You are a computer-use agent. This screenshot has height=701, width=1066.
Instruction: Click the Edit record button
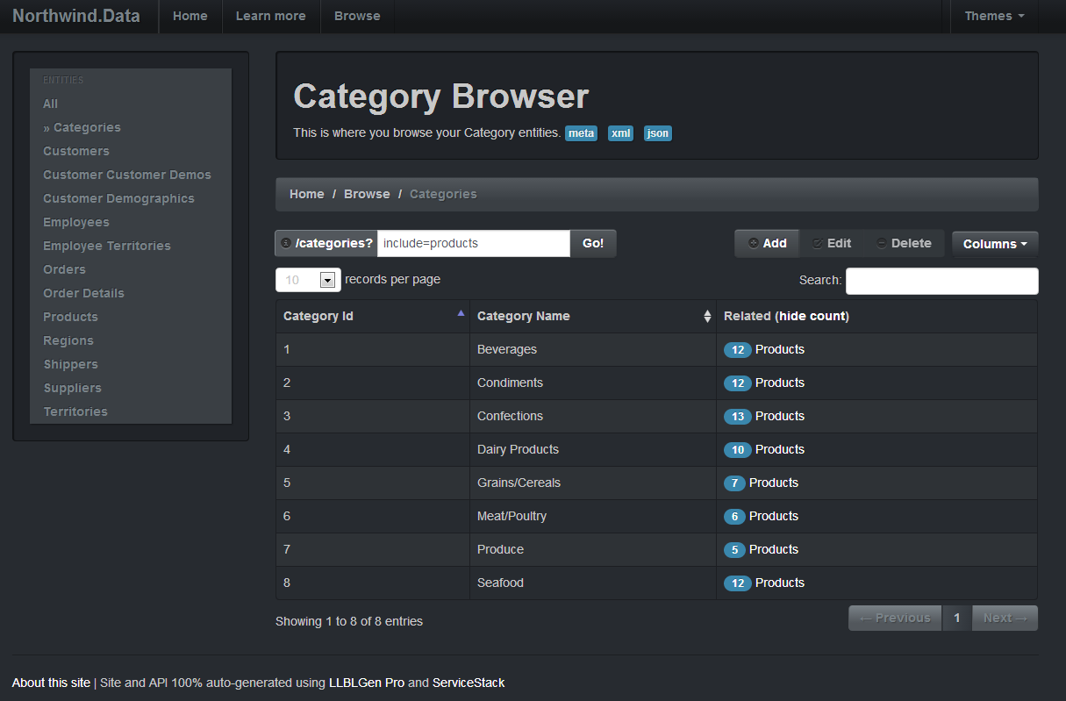tap(832, 244)
